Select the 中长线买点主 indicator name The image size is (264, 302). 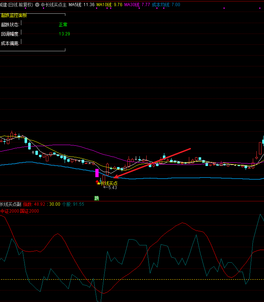[x=54, y=5]
